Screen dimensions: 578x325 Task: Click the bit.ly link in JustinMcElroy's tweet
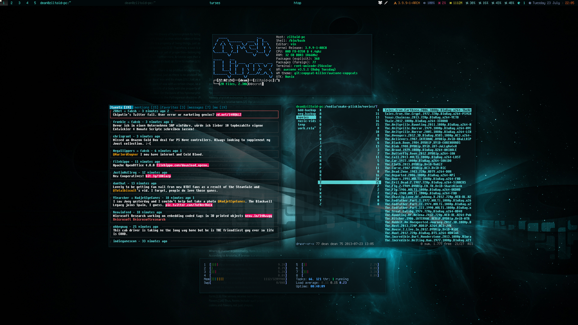point(158,176)
